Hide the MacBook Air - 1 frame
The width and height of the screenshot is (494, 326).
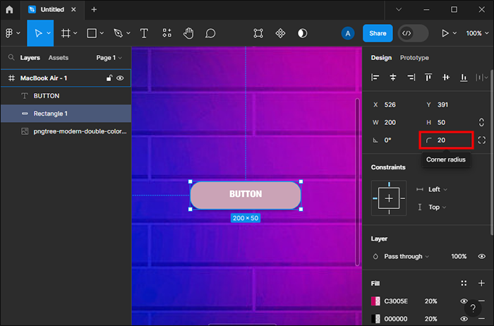(120, 78)
